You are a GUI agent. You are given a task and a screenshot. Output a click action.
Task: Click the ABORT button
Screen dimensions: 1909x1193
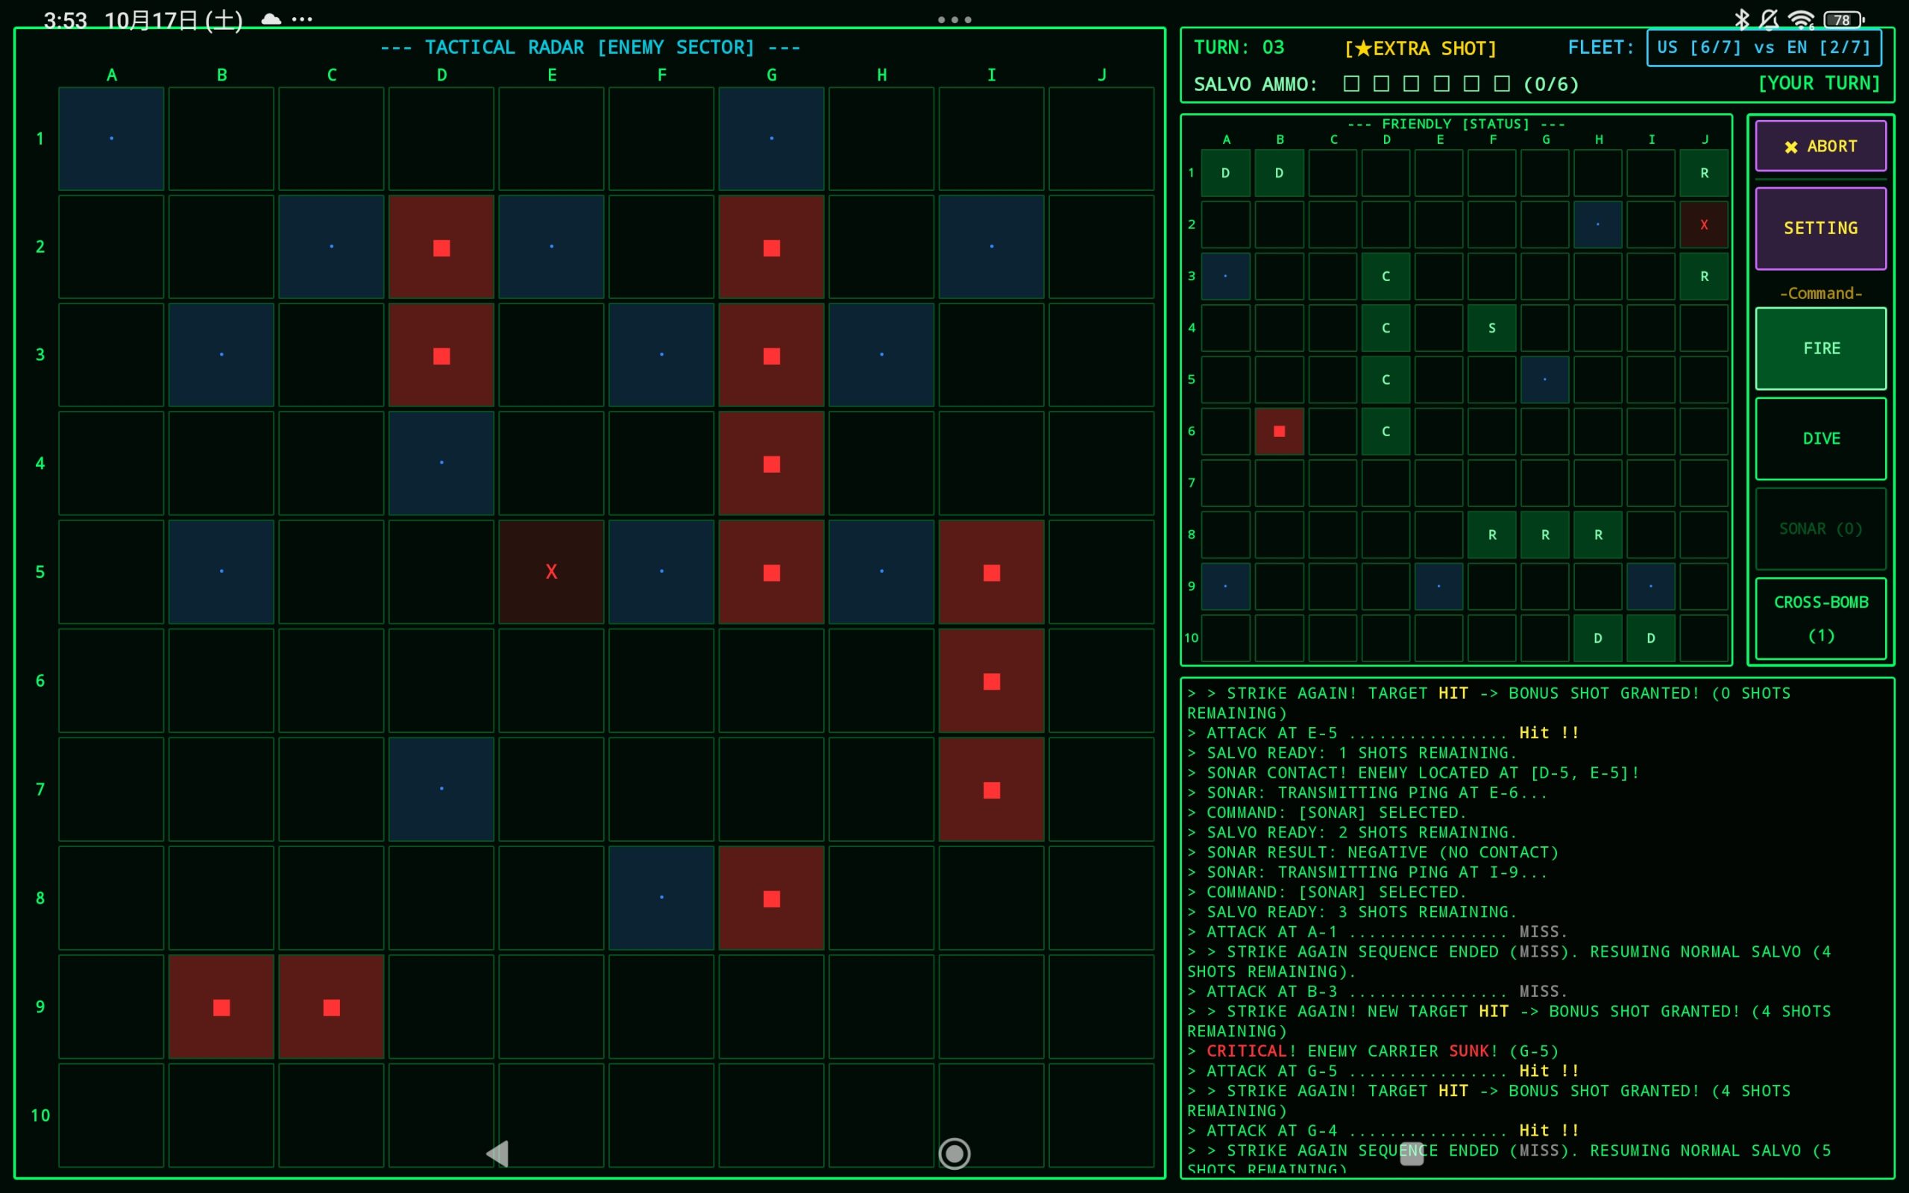(x=1821, y=146)
